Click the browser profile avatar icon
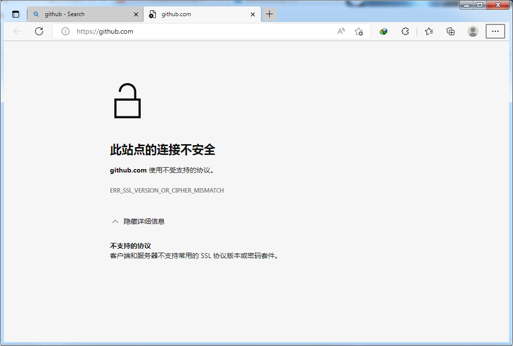Screen dimensions: 513x346 (472, 31)
